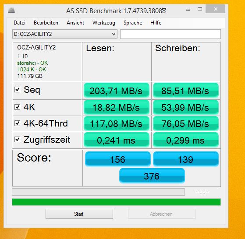Click the 4K read result 18,82 MB/s

[x=117, y=108]
